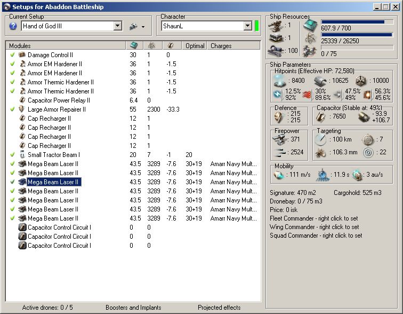Sort by the powergrid column header icon
The width and height of the screenshot is (403, 314).
tap(151, 46)
